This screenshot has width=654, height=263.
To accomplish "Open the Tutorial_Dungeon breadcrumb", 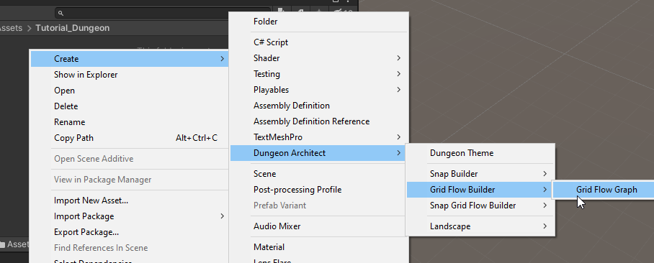I will [x=73, y=28].
